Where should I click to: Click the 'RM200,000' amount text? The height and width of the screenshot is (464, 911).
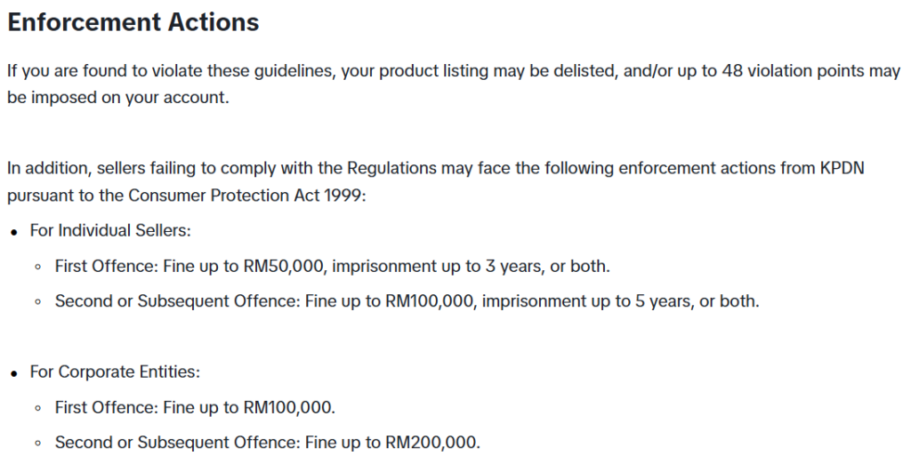click(431, 443)
